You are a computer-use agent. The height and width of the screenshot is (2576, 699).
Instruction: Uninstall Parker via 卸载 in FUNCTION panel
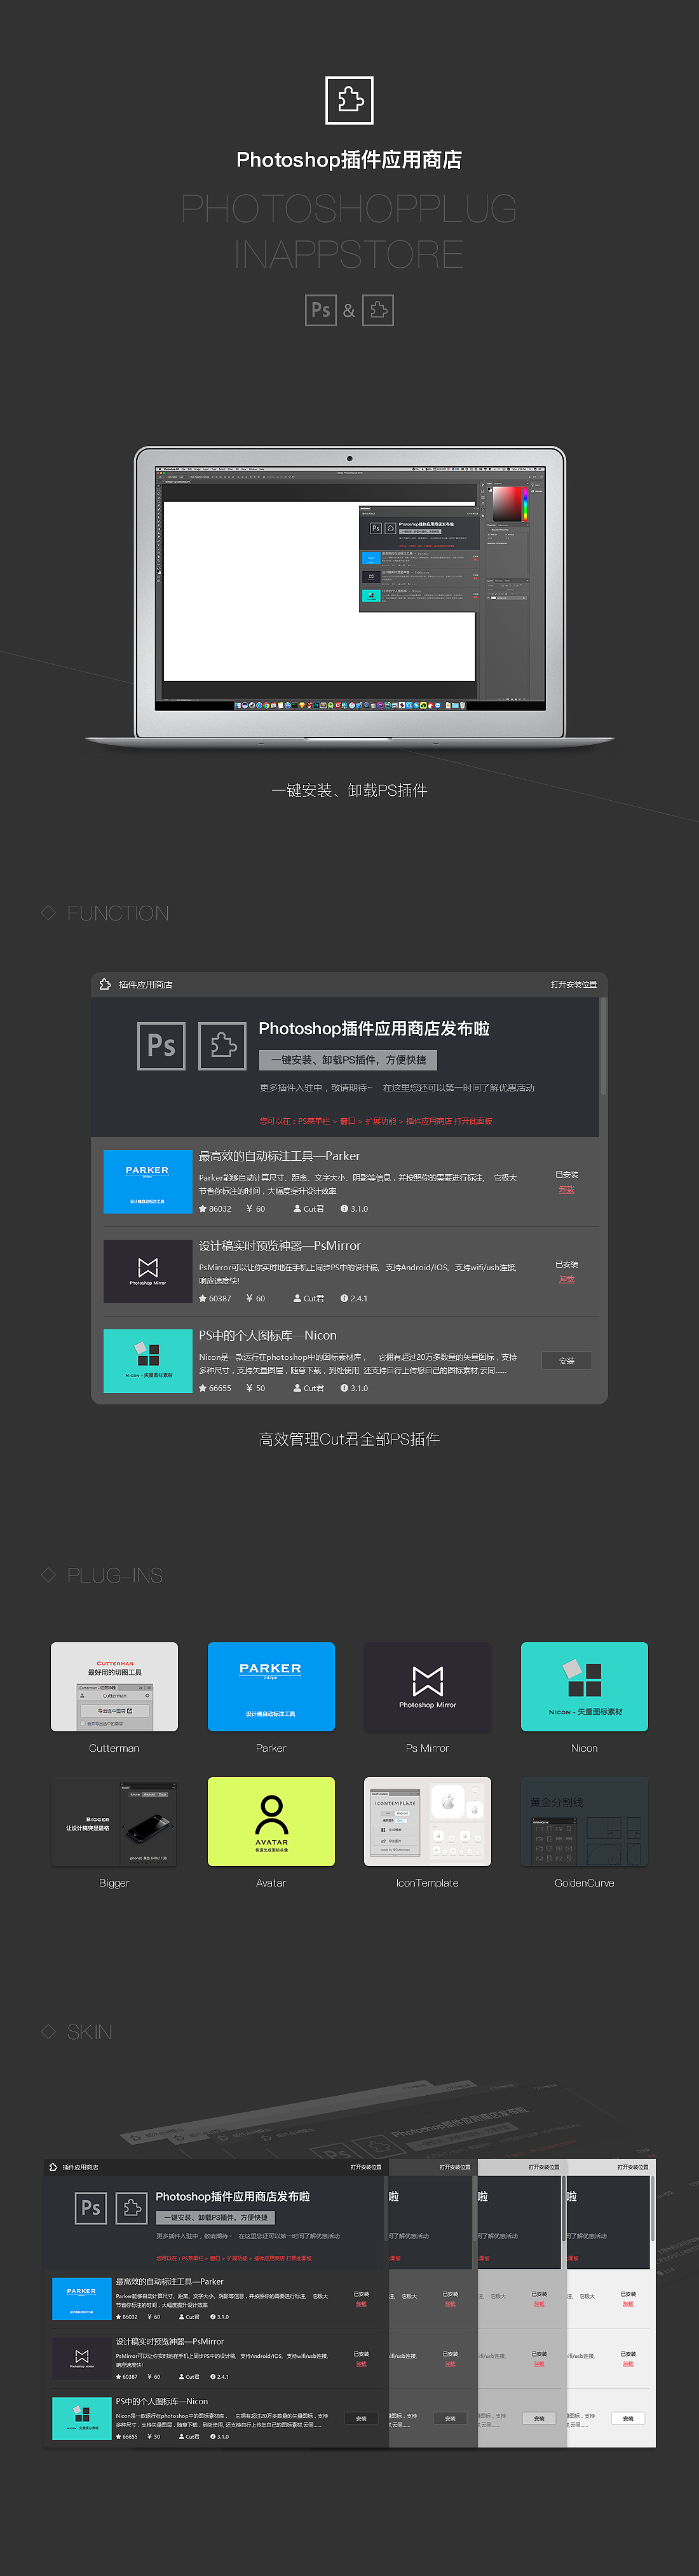pos(566,1190)
